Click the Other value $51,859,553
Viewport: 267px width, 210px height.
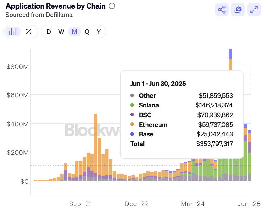[x=216, y=96]
